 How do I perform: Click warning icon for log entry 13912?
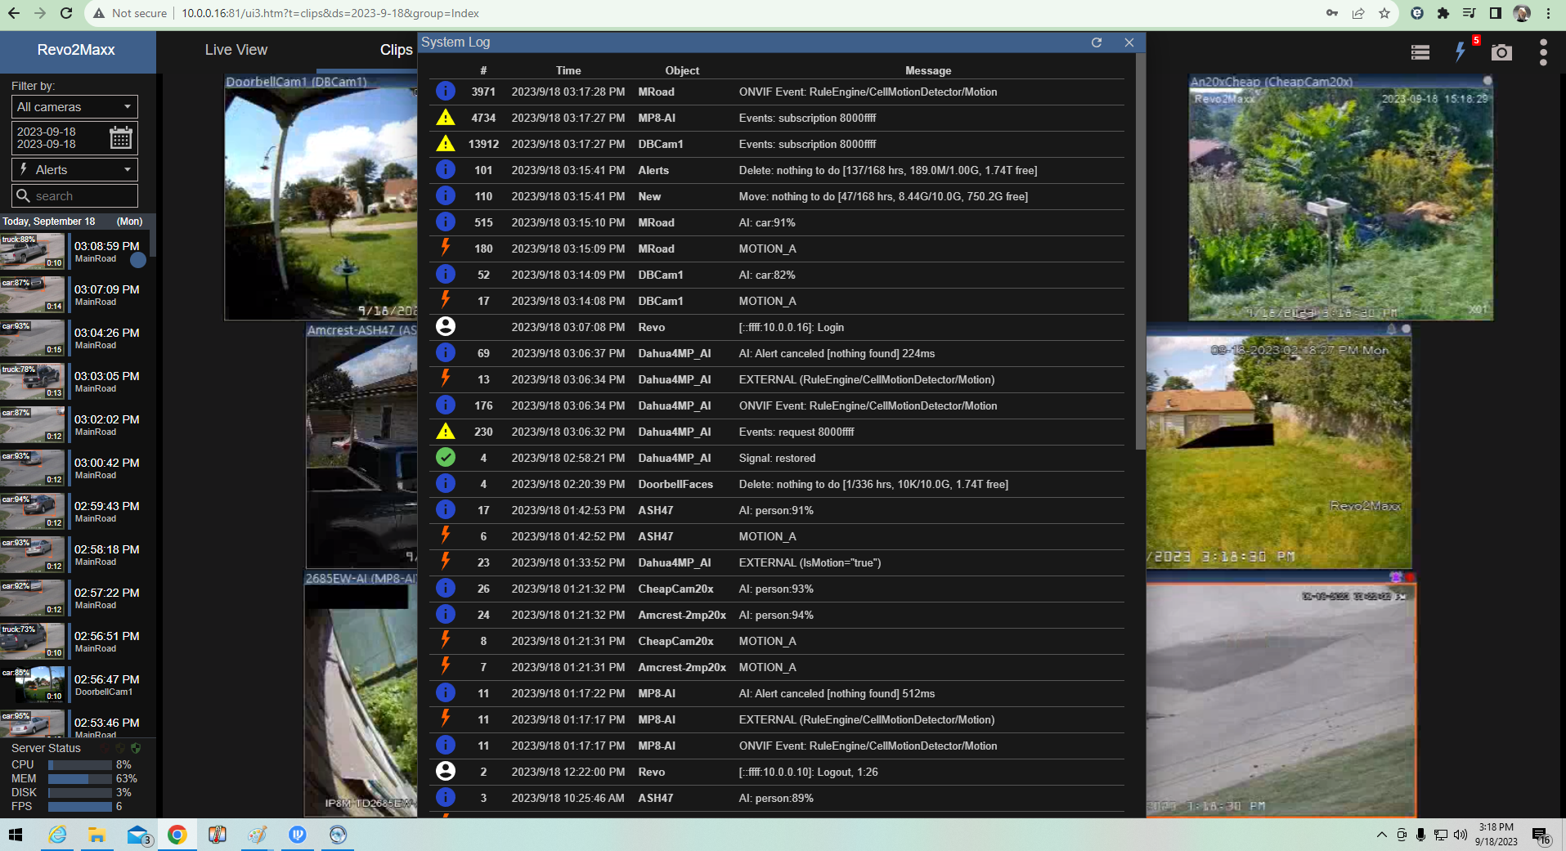(x=446, y=143)
